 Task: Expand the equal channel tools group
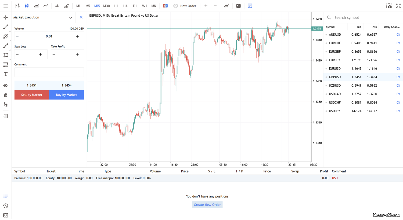[x=6, y=36]
